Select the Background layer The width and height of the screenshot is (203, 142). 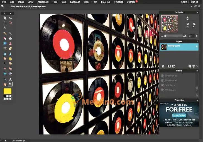coord(179,47)
